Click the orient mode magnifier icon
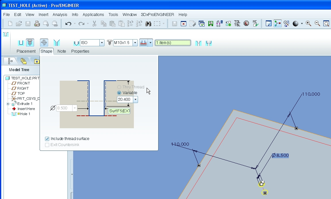 287,23
